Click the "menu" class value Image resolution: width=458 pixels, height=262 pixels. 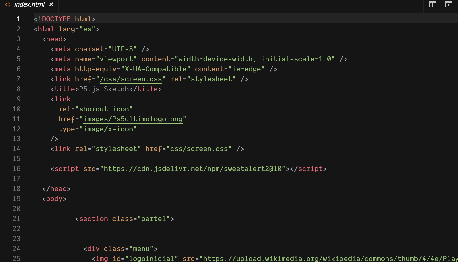click(x=141, y=249)
